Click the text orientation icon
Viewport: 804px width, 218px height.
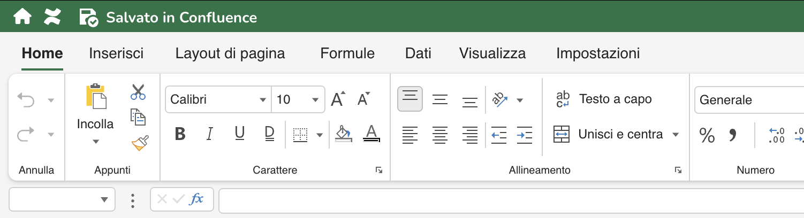500,99
